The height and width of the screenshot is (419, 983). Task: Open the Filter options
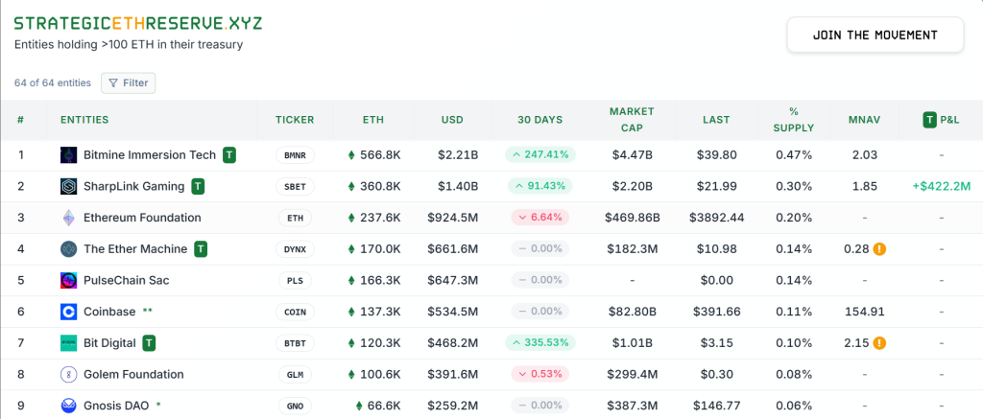point(128,83)
